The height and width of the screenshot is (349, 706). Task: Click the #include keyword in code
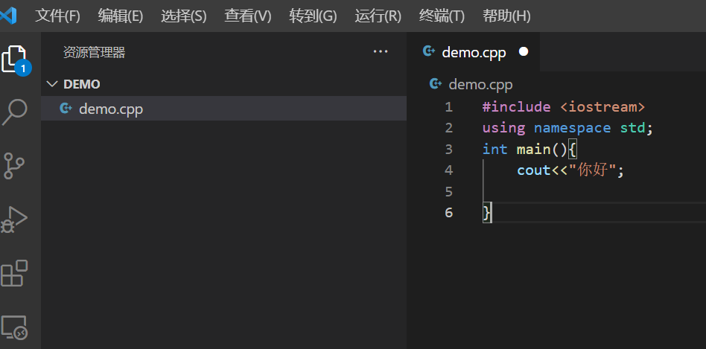pos(516,107)
